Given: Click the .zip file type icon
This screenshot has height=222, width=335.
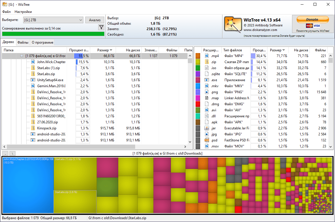Looking at the screenshot, I should [x=207, y=62].
